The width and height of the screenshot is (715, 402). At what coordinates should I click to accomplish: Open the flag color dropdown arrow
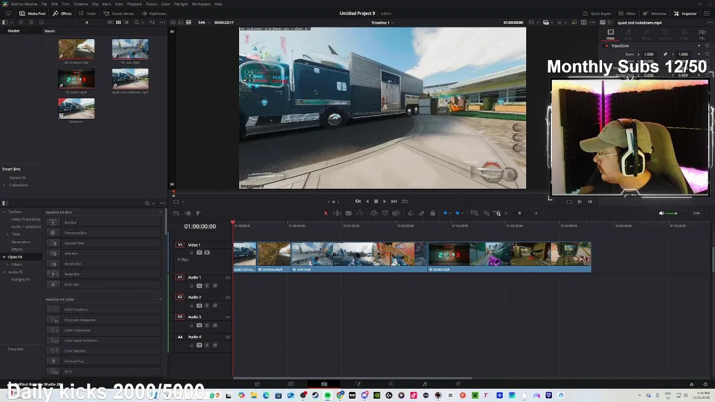pyautogui.click(x=450, y=213)
